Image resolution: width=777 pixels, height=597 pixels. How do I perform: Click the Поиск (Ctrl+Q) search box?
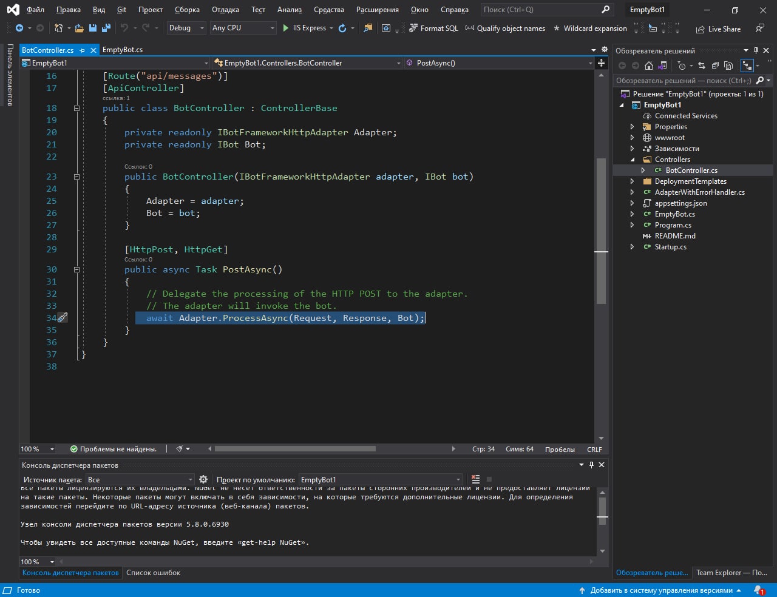[546, 10]
